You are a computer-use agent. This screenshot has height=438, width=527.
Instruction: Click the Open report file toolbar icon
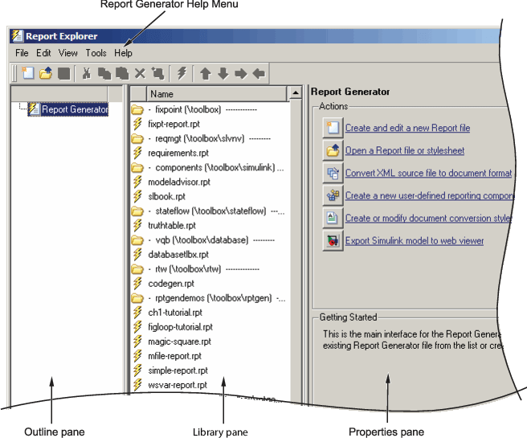point(46,73)
